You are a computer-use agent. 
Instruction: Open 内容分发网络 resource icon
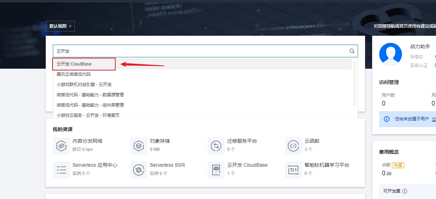[x=61, y=146]
